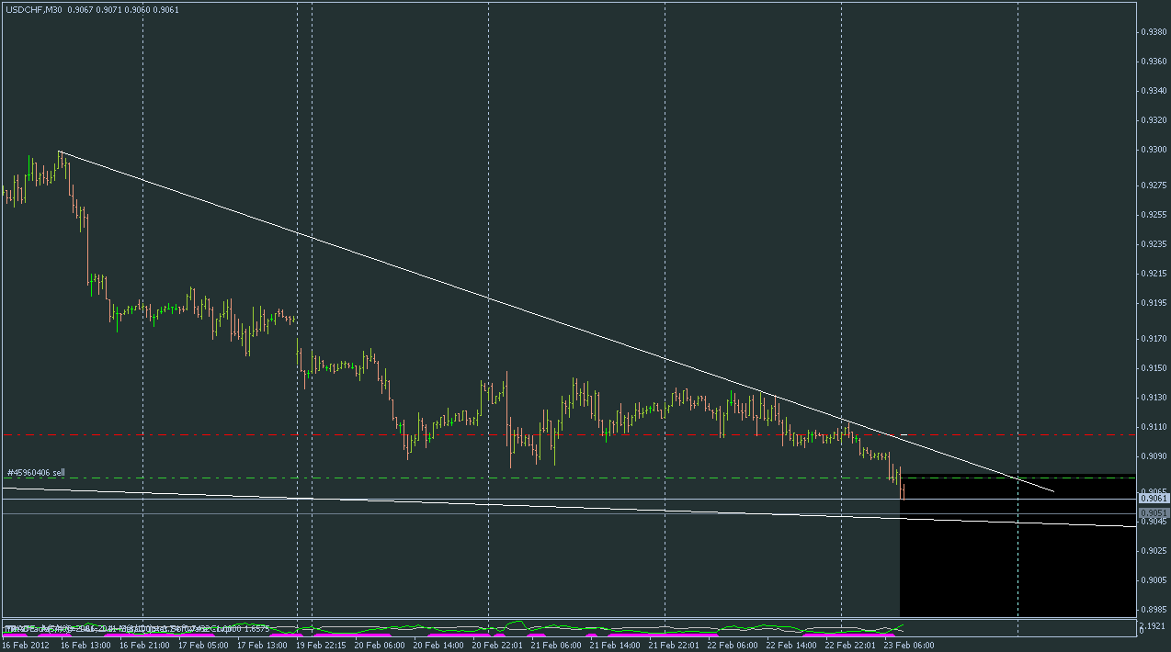Click the highlighted current price tag 0.9061

coord(1154,499)
